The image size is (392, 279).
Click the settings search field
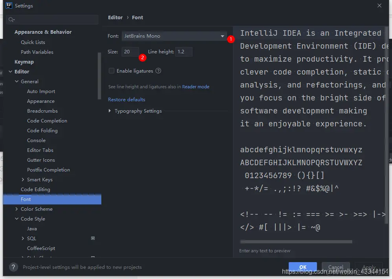click(x=52, y=20)
